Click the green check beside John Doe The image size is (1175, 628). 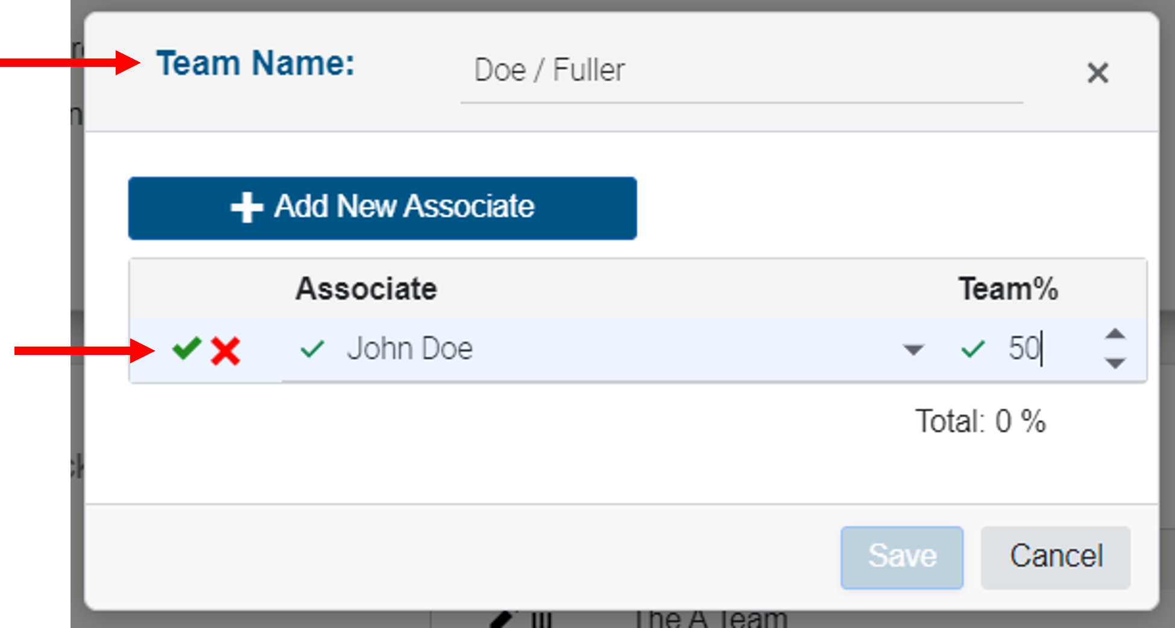313,348
